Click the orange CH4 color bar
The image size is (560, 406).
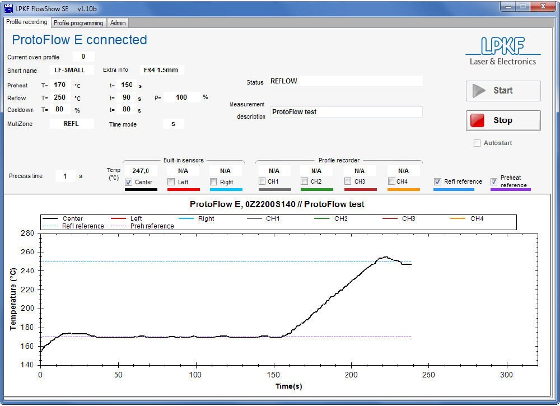pyautogui.click(x=403, y=190)
